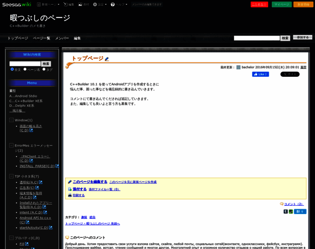Image resolution: width=315 pixels, height=249 pixels.
Task: Click the 添付 image attach icon in top toolbar
Action: [84, 5]
